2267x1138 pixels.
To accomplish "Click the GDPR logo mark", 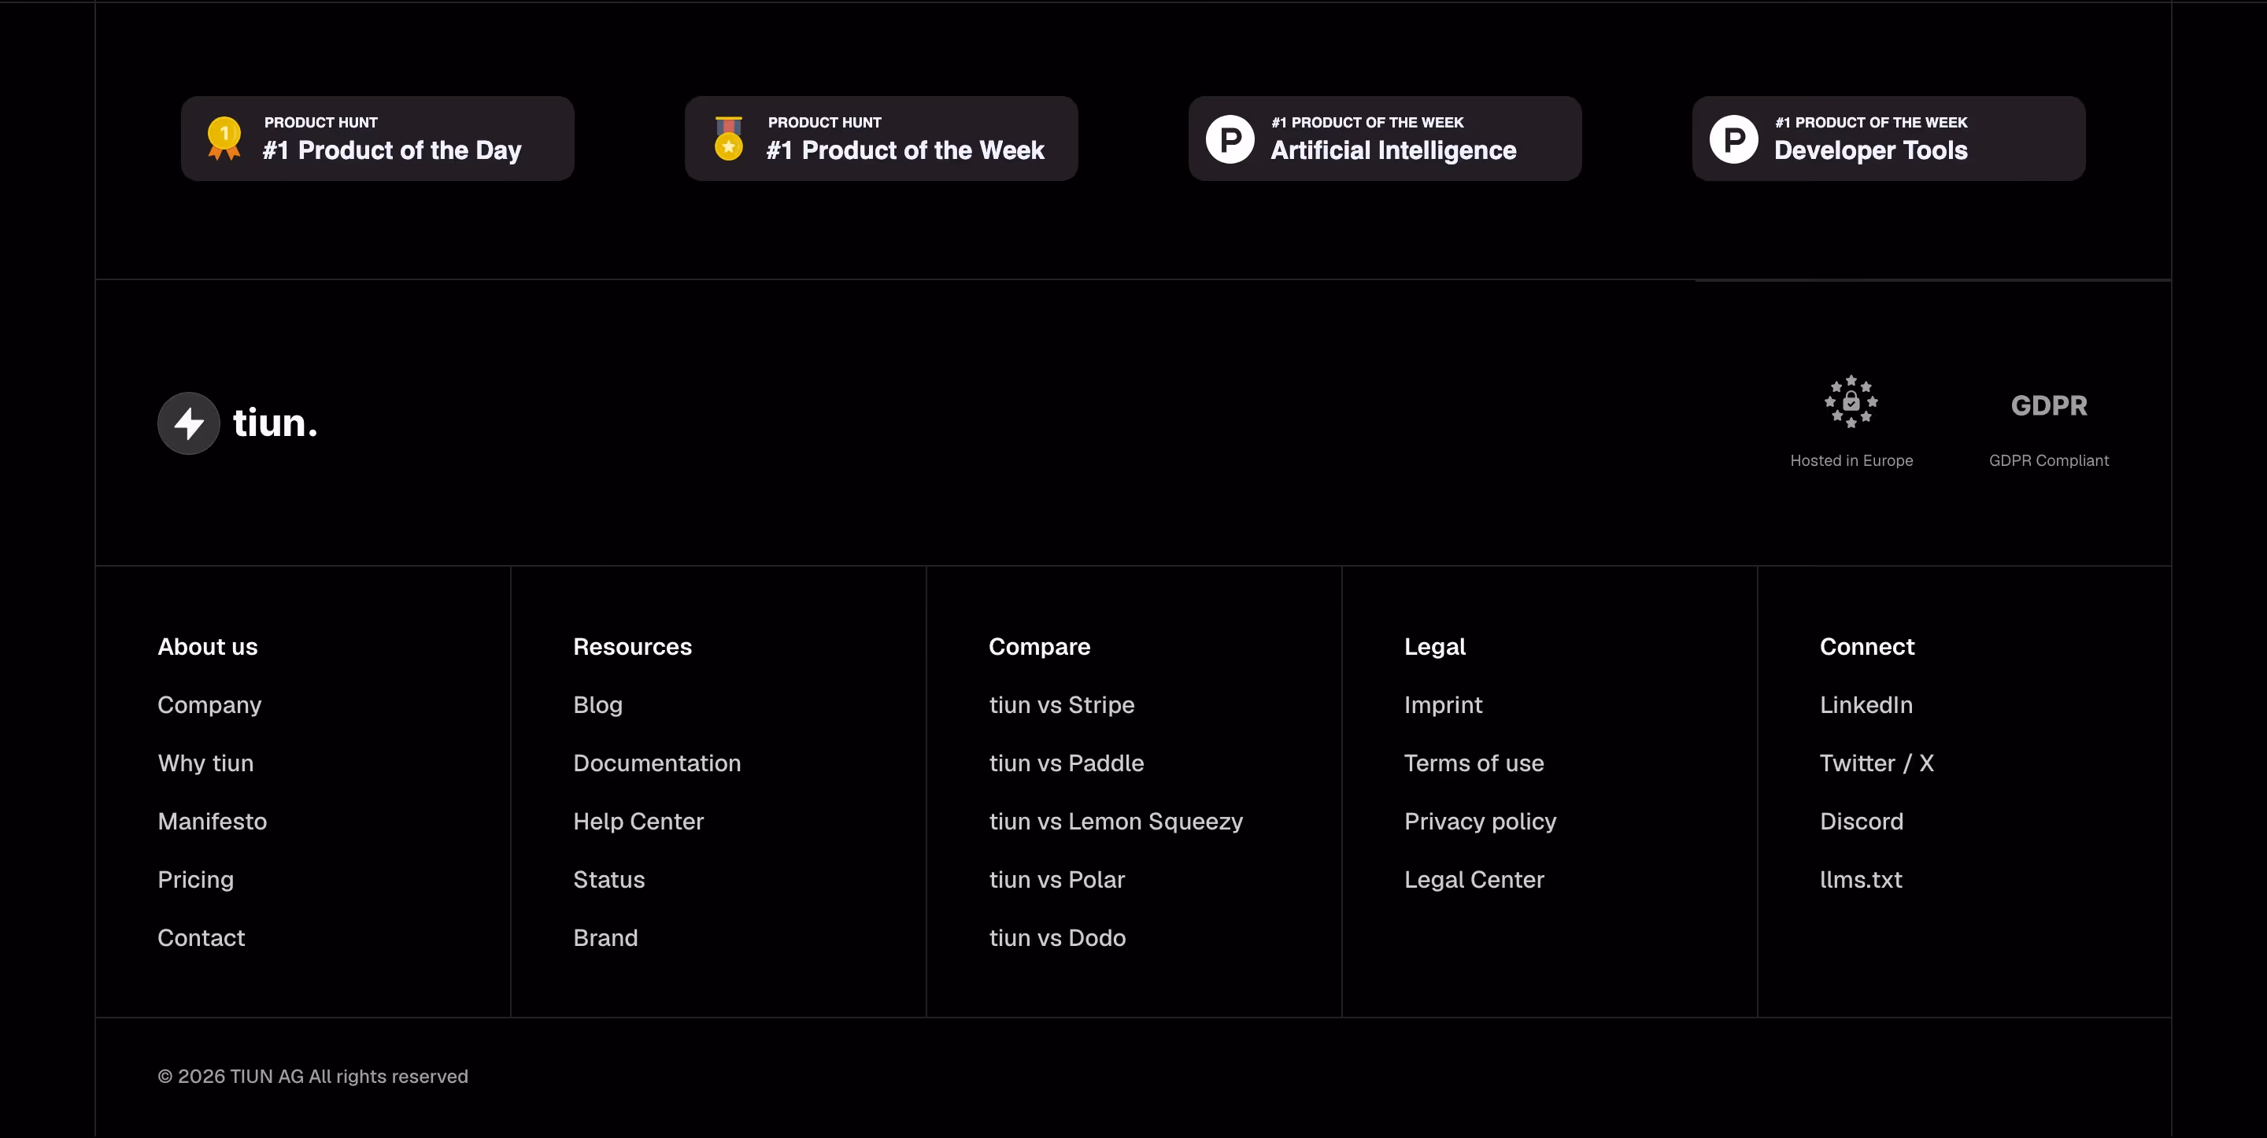I will click(x=2049, y=406).
